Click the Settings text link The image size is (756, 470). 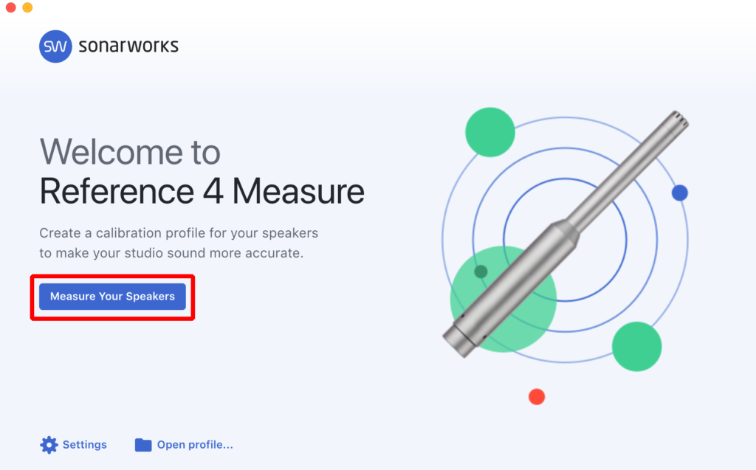[85, 444]
